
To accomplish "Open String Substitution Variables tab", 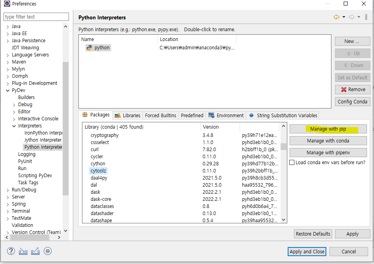I will point(283,115).
